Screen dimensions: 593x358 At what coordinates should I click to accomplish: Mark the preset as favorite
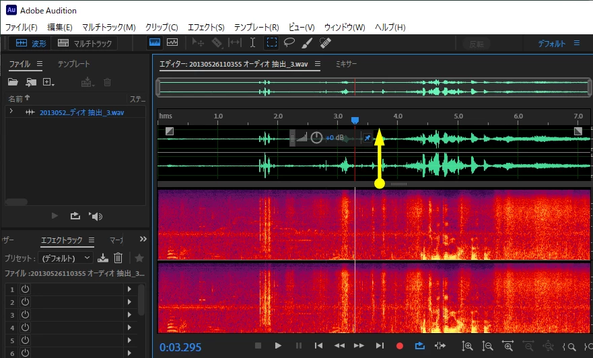click(x=139, y=258)
